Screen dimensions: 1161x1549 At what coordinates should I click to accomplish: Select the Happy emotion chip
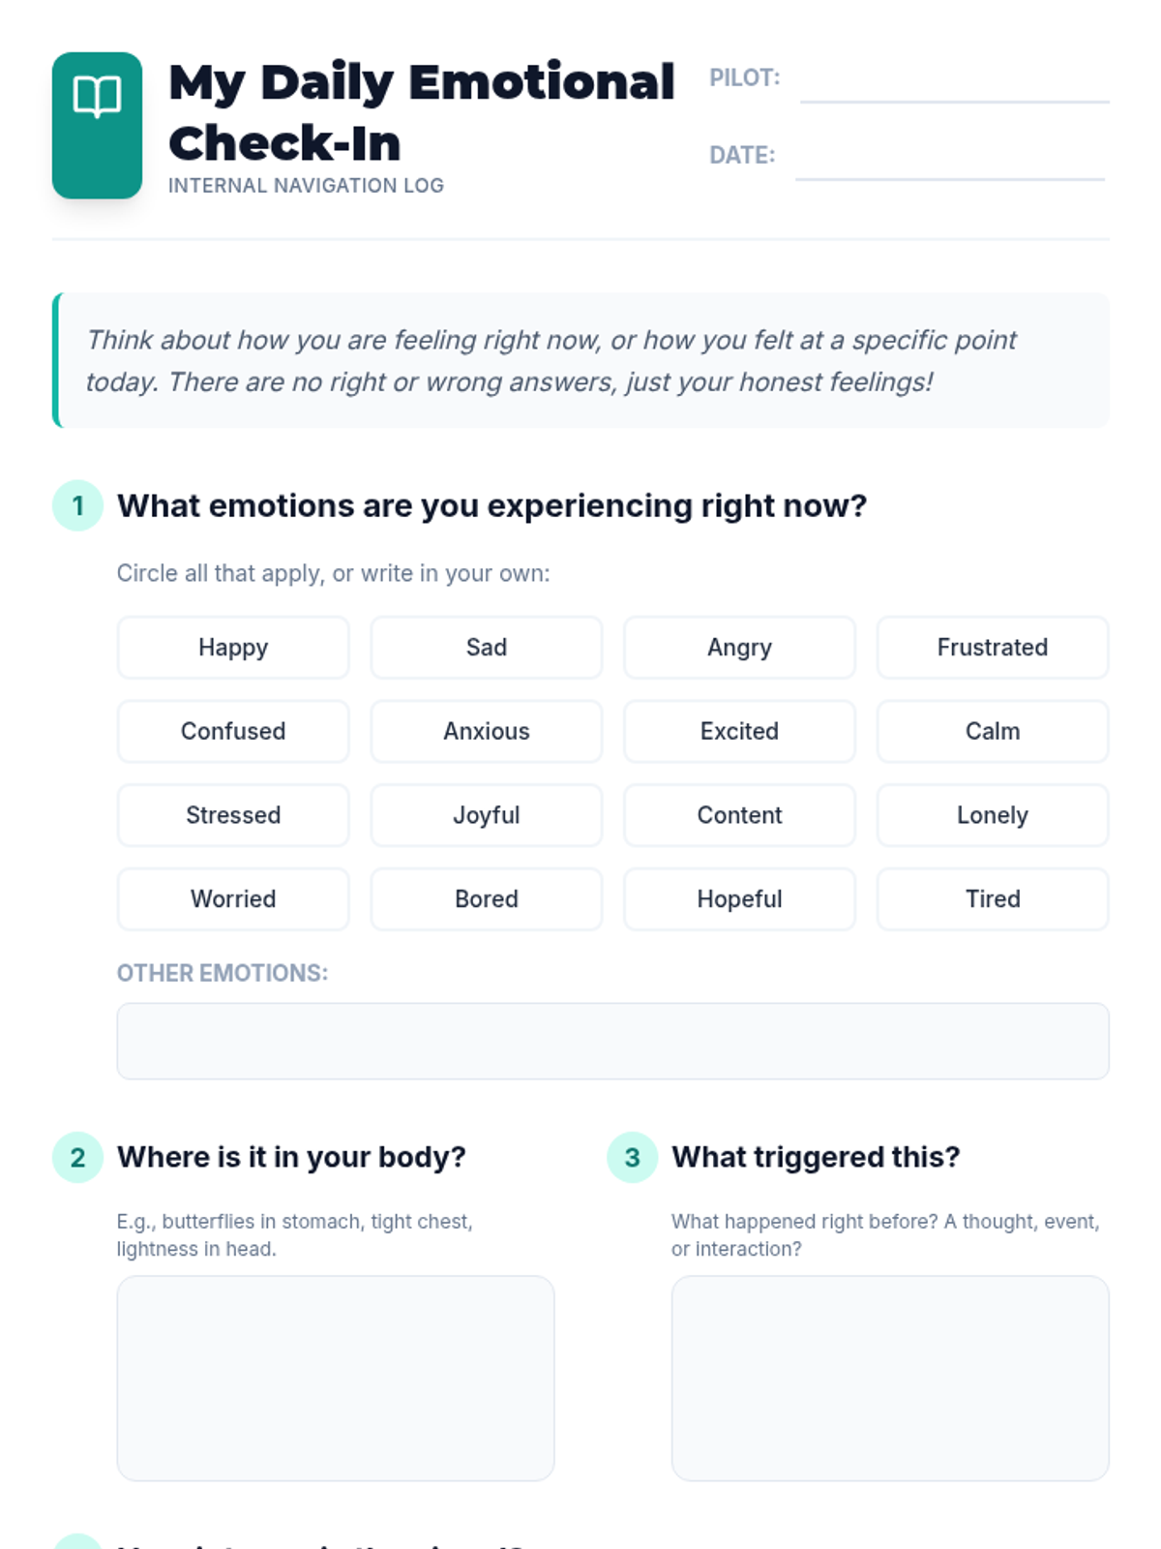233,648
